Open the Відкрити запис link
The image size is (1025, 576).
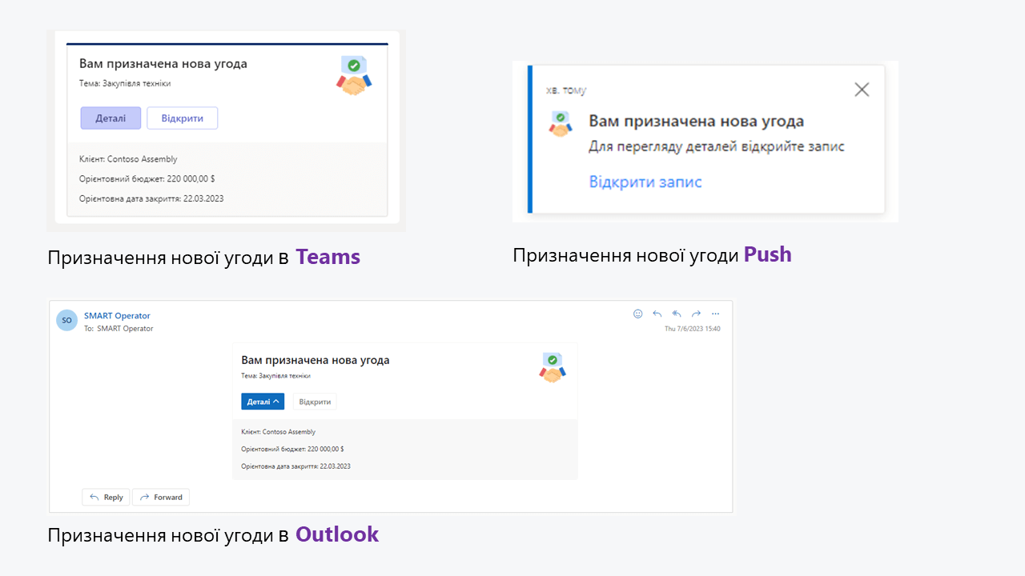tap(645, 182)
